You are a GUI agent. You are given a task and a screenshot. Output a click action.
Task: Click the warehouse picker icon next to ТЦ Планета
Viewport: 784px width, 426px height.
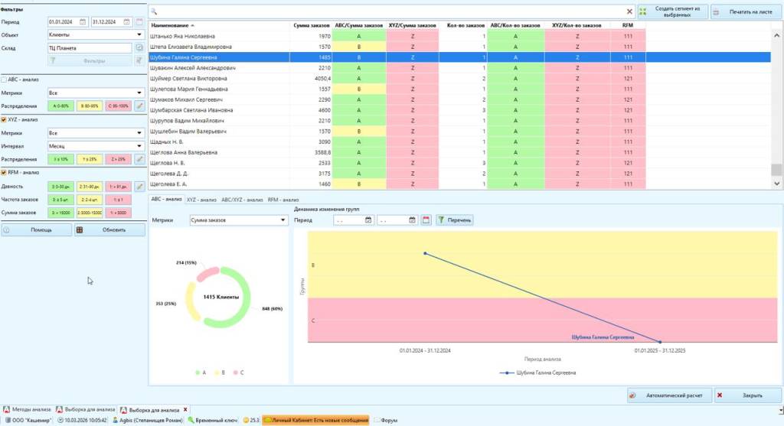tap(139, 47)
